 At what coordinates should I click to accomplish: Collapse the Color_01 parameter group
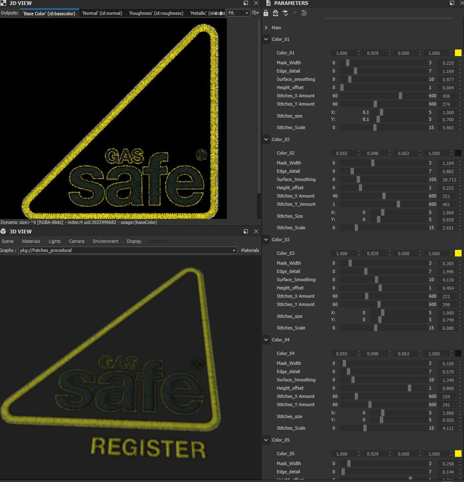[266, 39]
